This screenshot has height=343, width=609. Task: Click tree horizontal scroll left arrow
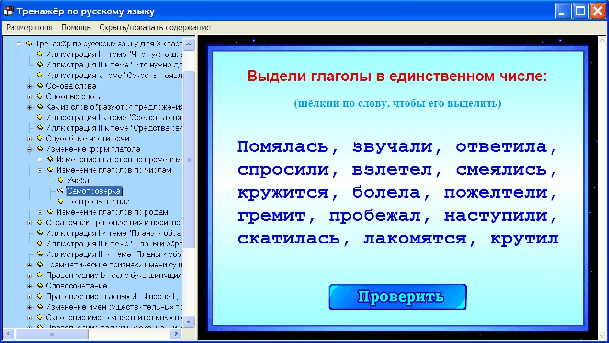pyautogui.click(x=9, y=333)
